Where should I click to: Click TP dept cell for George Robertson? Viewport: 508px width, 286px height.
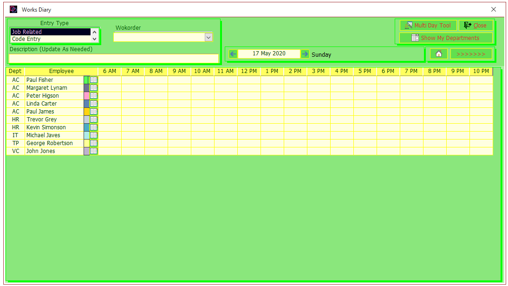point(15,143)
